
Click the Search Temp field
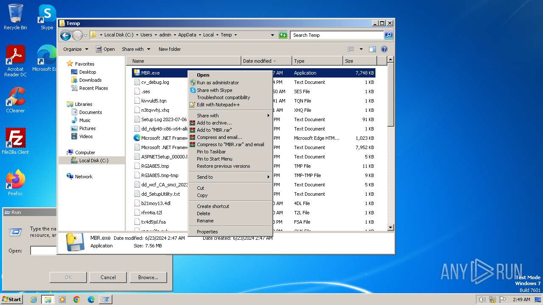point(337,35)
